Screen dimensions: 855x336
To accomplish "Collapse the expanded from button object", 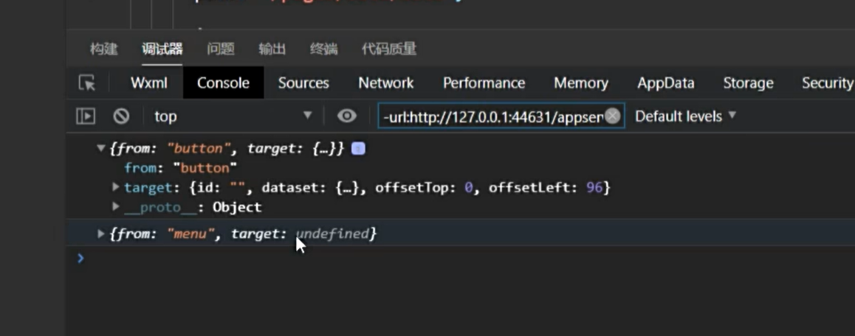I will [x=101, y=149].
